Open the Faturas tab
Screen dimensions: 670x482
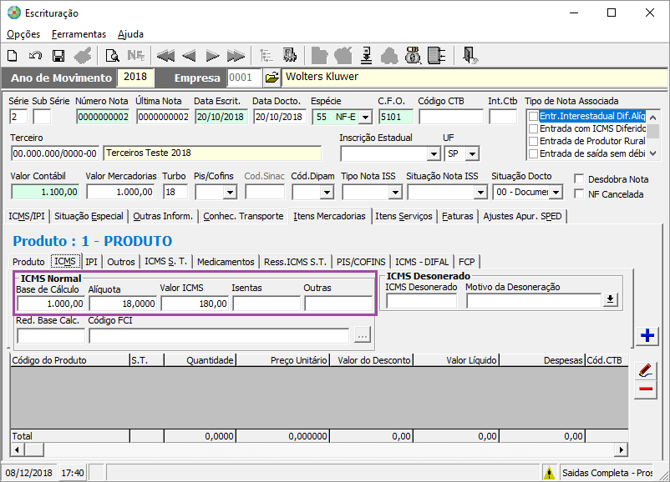point(458,216)
